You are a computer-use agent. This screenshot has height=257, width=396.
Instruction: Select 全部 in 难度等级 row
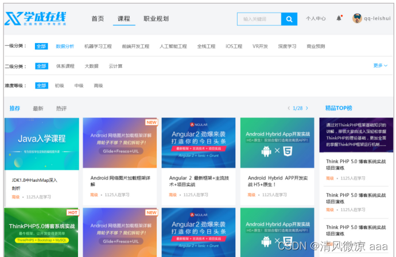41,85
